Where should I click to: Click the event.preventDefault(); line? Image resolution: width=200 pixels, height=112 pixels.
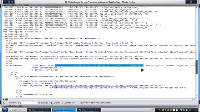[x=47, y=68]
